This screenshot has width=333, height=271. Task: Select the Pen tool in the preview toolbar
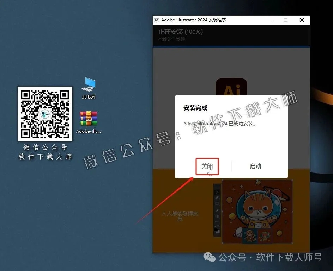click(x=217, y=198)
